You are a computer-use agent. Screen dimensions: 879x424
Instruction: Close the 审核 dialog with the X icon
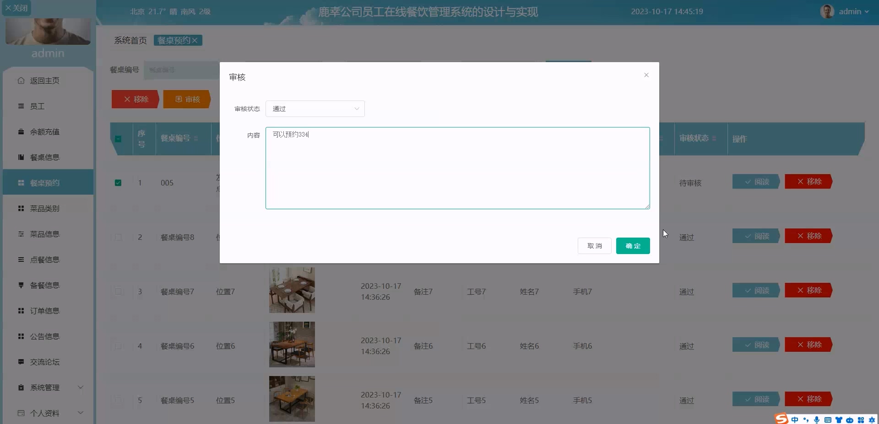point(646,75)
